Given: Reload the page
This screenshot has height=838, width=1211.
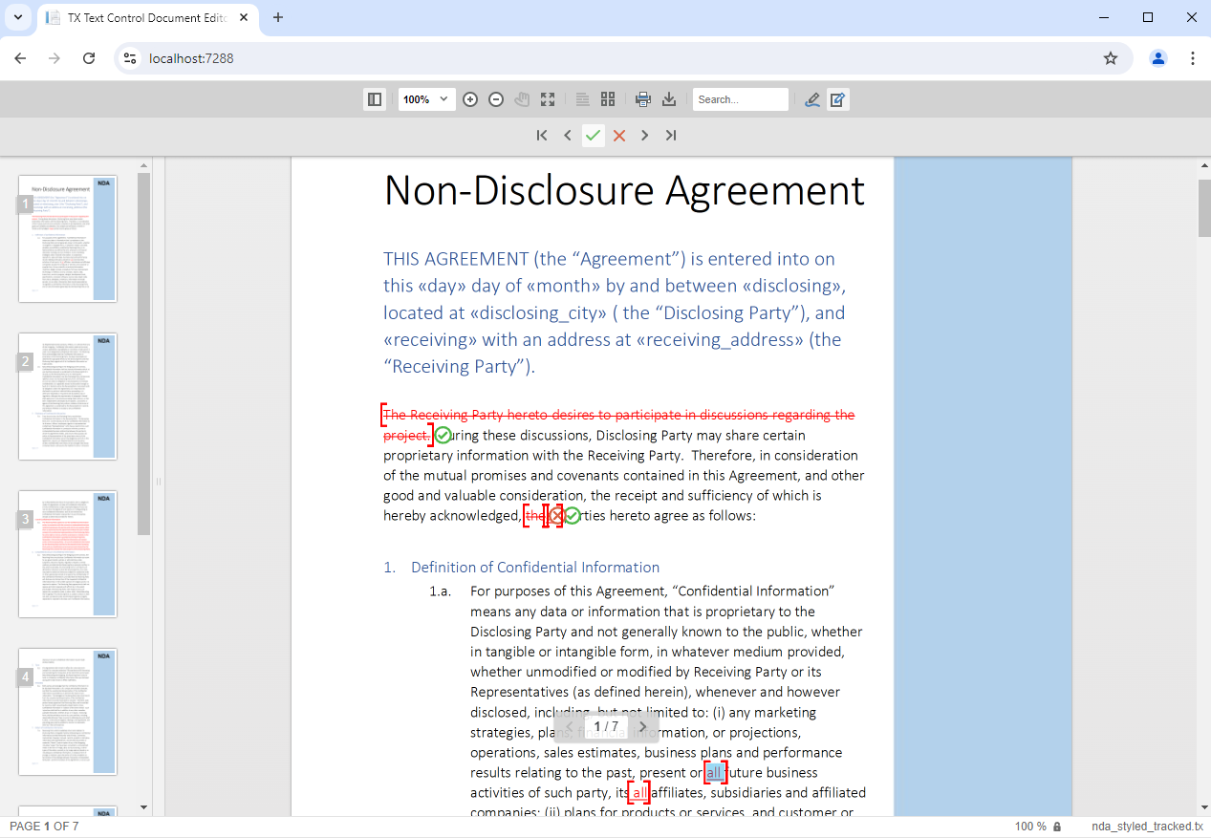Looking at the screenshot, I should pos(89,58).
